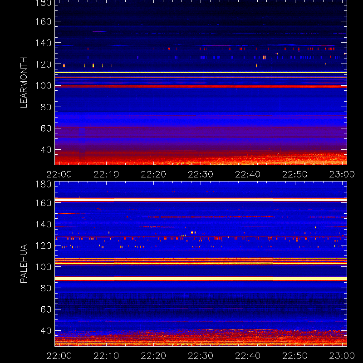Click 22:30 under the Learmonth plot
363x363 pixels.
coord(201,174)
